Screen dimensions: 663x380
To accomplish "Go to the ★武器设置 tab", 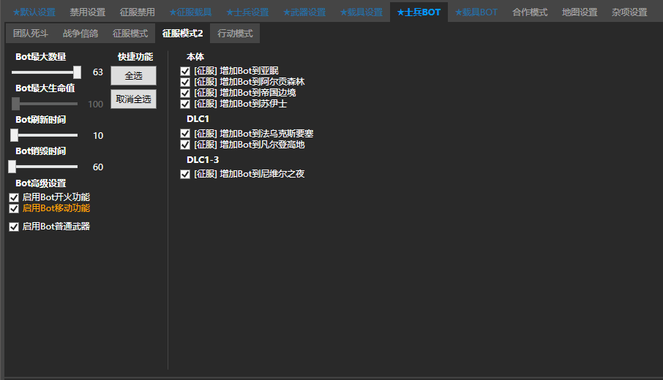I will tap(304, 12).
